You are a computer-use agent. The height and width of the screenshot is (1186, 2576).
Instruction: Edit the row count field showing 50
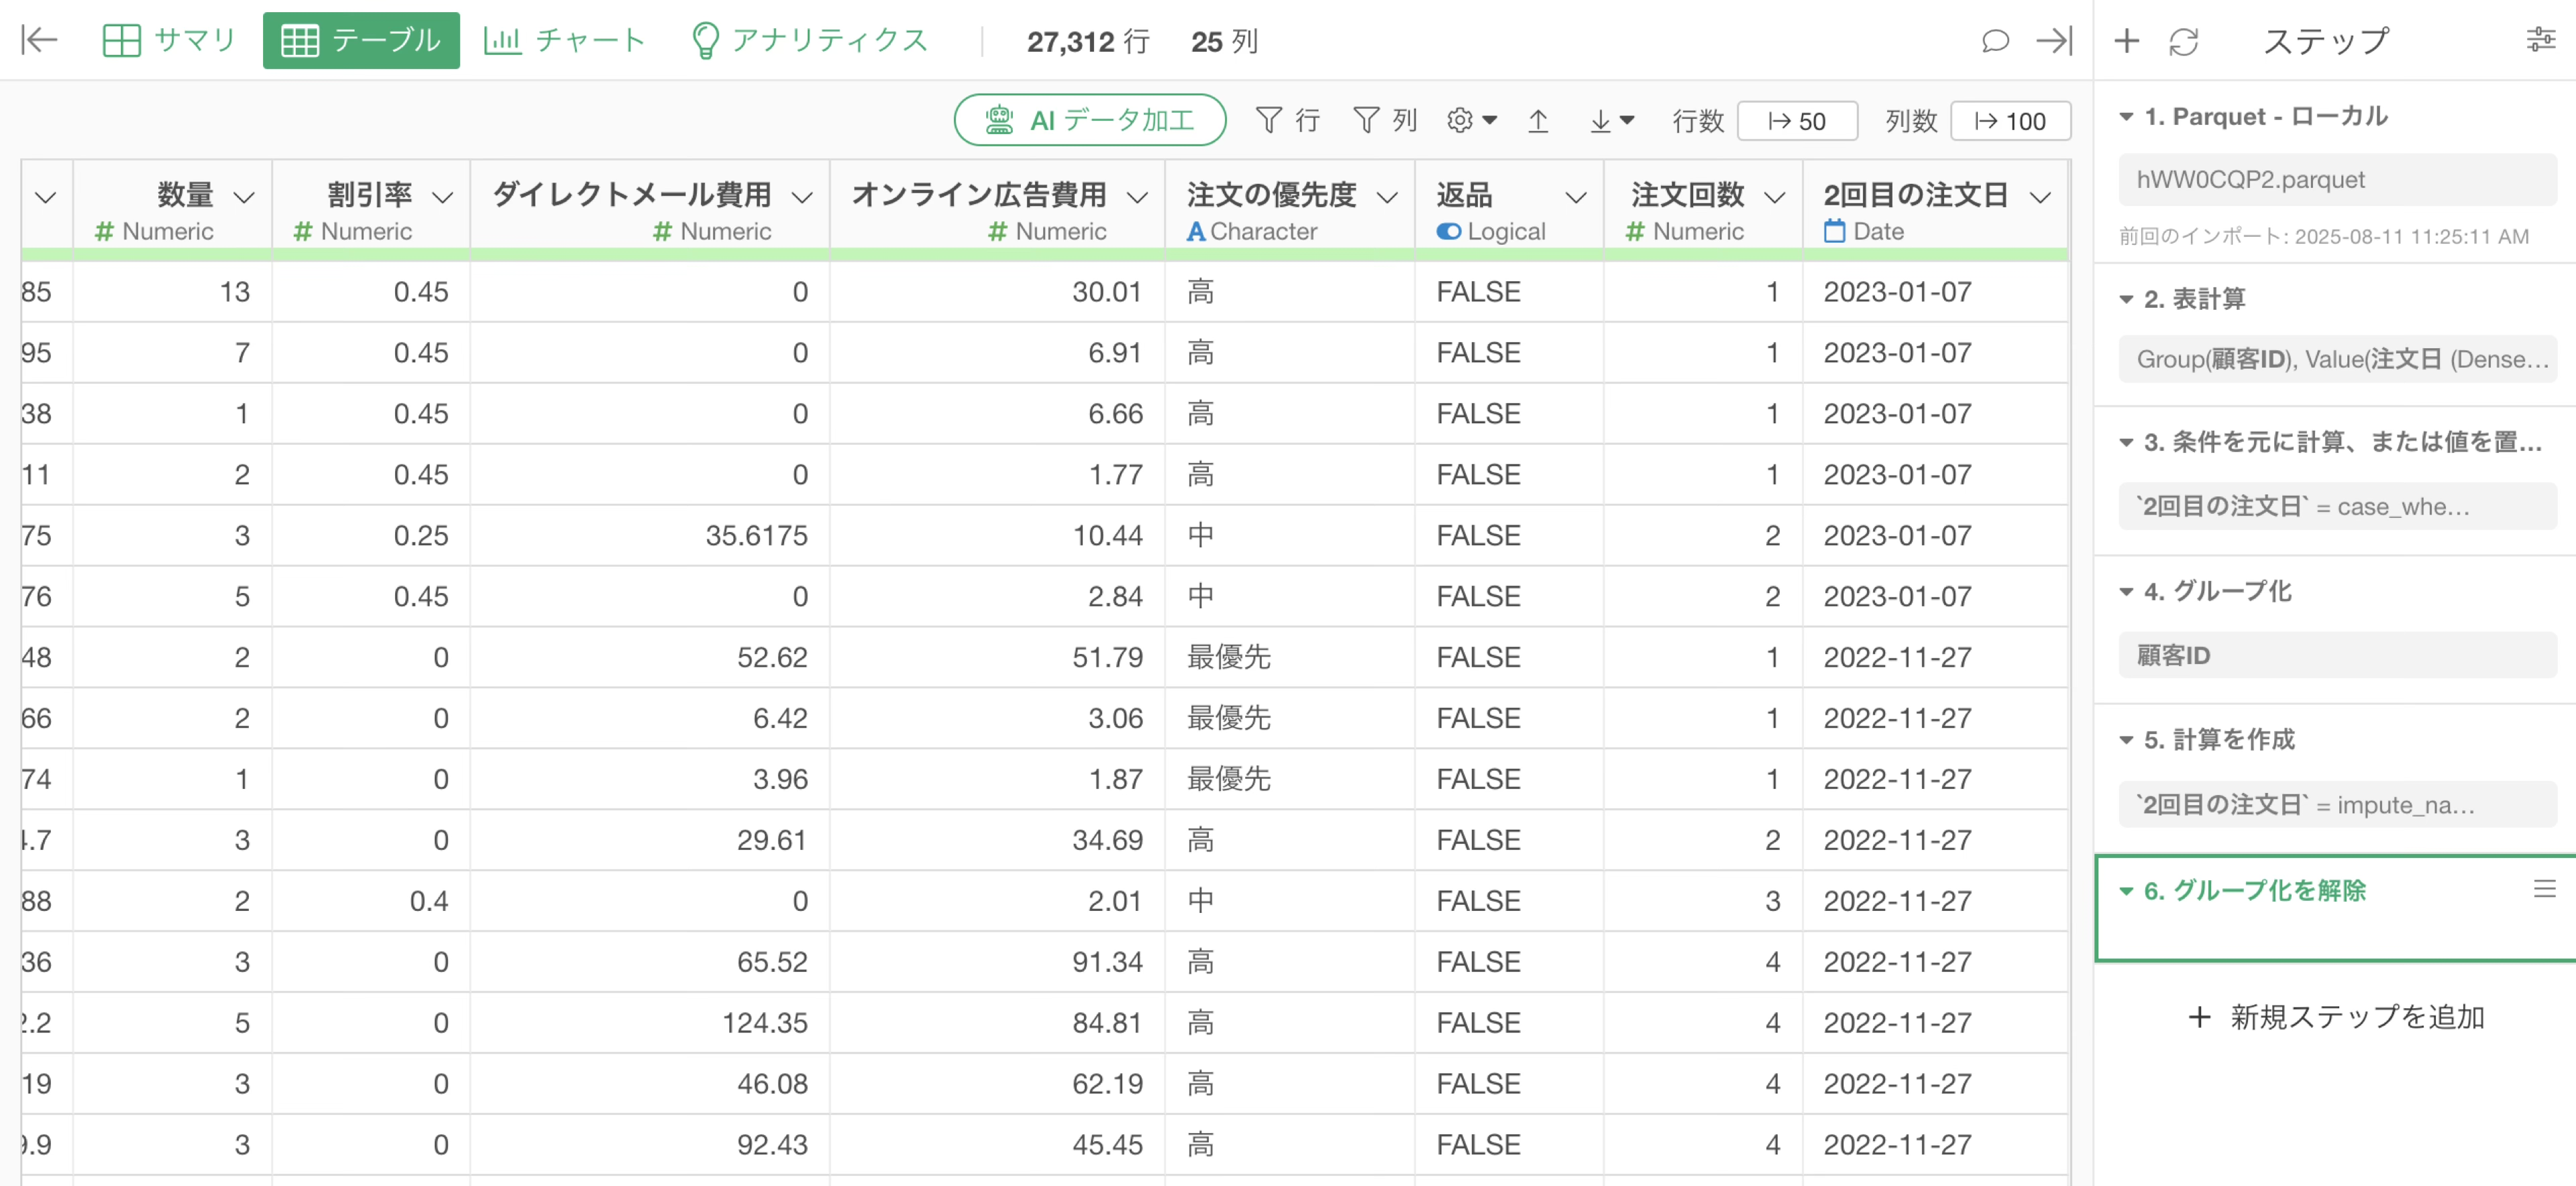click(x=1797, y=121)
